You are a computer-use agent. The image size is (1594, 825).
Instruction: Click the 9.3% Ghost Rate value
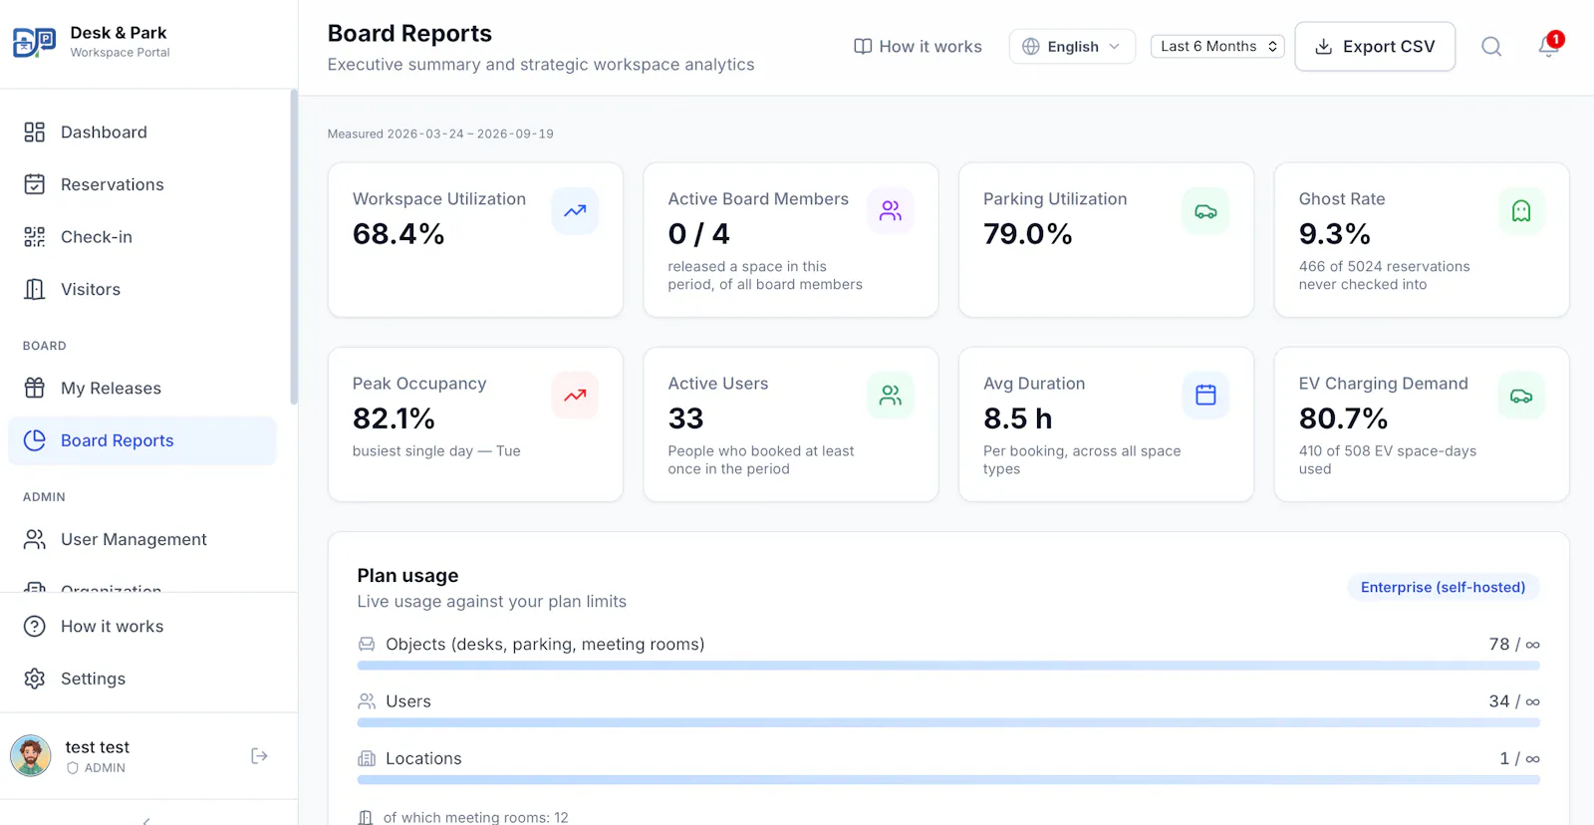(x=1334, y=234)
